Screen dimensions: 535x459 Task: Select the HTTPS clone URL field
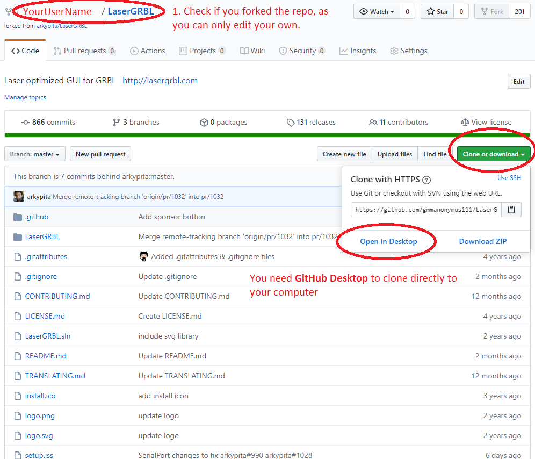426,210
